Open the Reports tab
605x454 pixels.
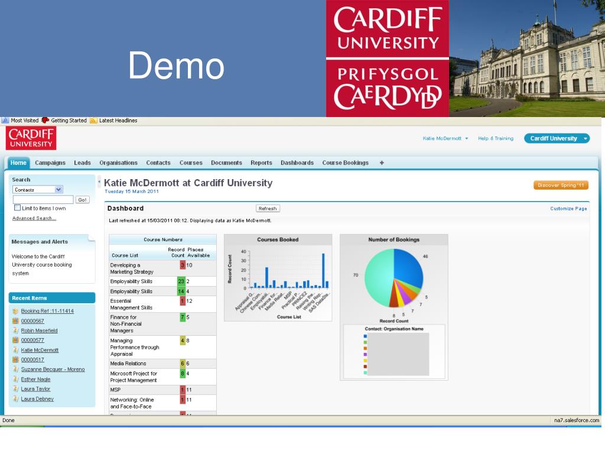pos(261,163)
